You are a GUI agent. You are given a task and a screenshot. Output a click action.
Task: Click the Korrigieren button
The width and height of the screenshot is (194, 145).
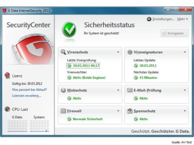pyautogui.click(x=175, y=33)
